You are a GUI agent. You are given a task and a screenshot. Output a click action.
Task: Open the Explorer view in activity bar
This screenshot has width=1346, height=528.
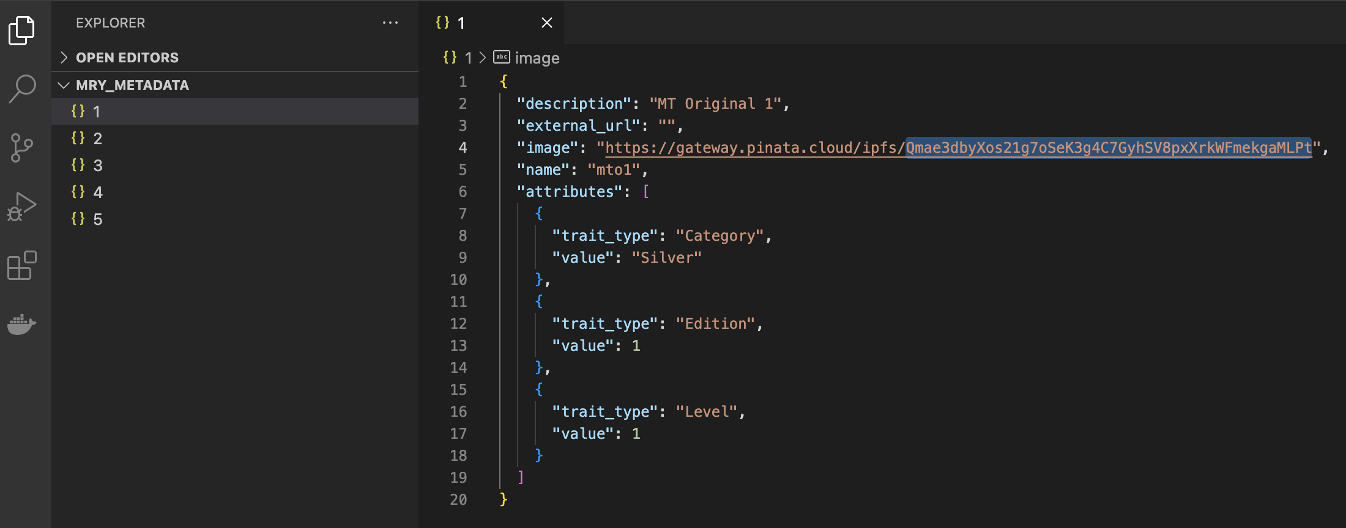click(x=22, y=30)
